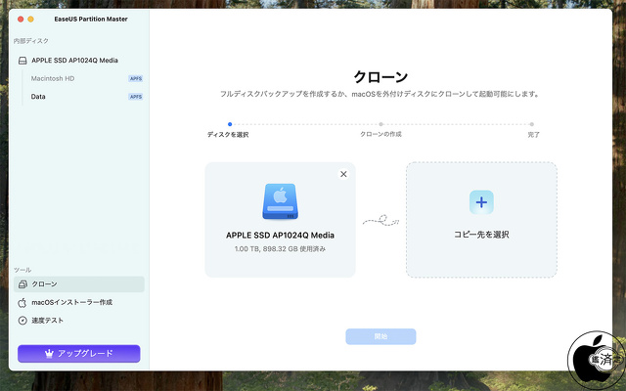Click the disk icon beside APPLE SSD sidebar entry
The height and width of the screenshot is (391, 626).
(x=22, y=61)
